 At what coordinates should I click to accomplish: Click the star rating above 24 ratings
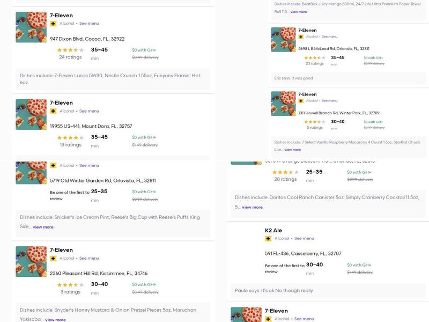point(70,50)
